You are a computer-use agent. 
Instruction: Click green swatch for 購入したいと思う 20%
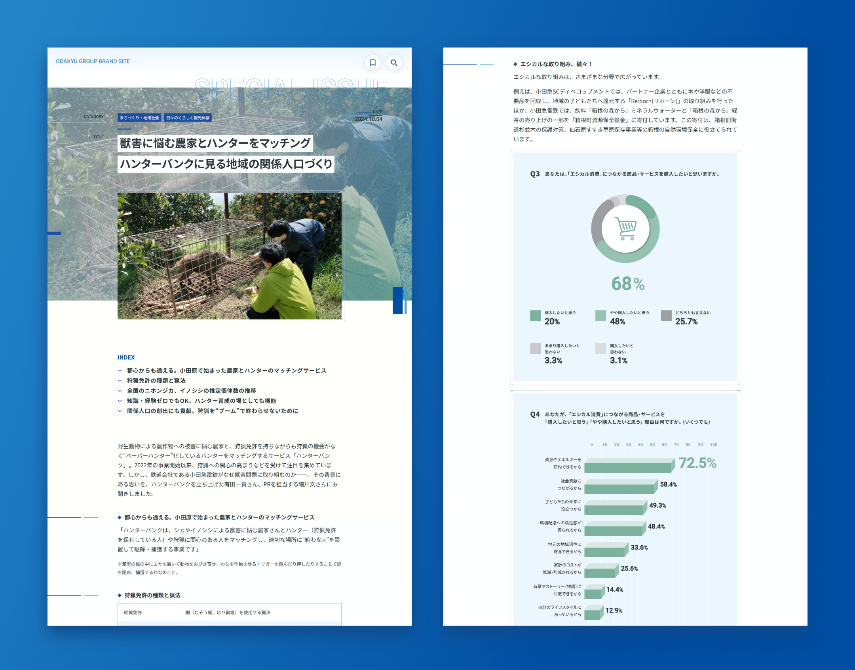535,316
